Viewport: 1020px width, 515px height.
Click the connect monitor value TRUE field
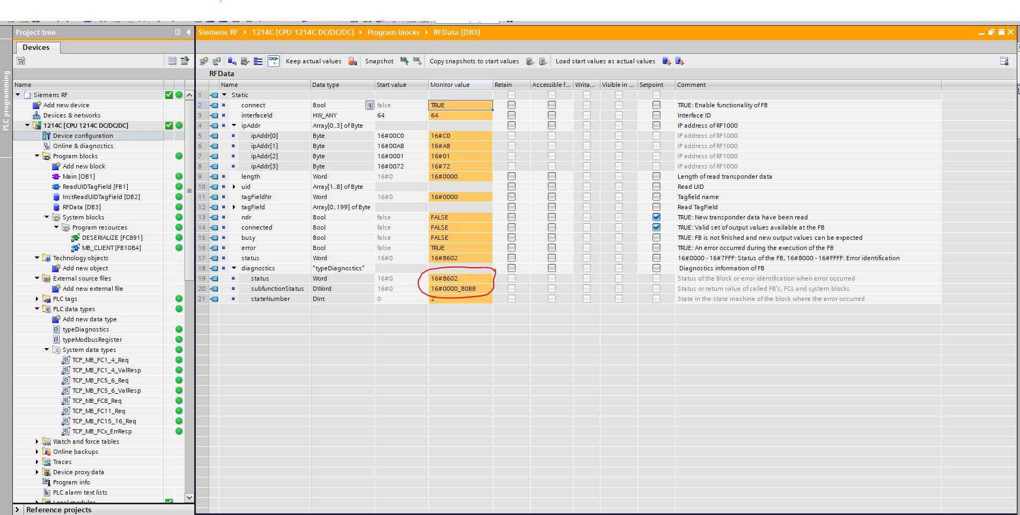460,105
